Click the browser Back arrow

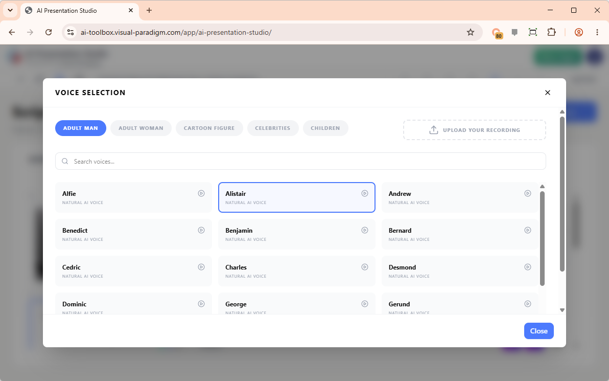(x=12, y=32)
